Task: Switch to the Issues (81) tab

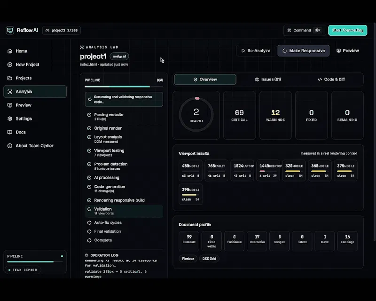Action: pos(268,79)
